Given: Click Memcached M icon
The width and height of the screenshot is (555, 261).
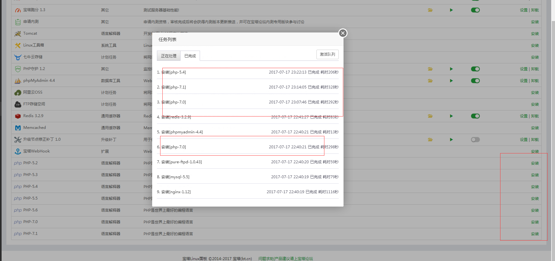Looking at the screenshot, I should click(18, 128).
